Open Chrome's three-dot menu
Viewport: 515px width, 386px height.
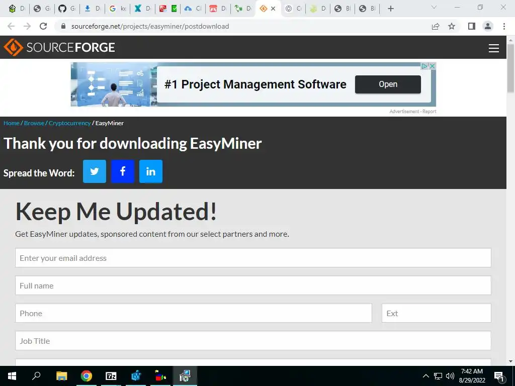(x=504, y=26)
